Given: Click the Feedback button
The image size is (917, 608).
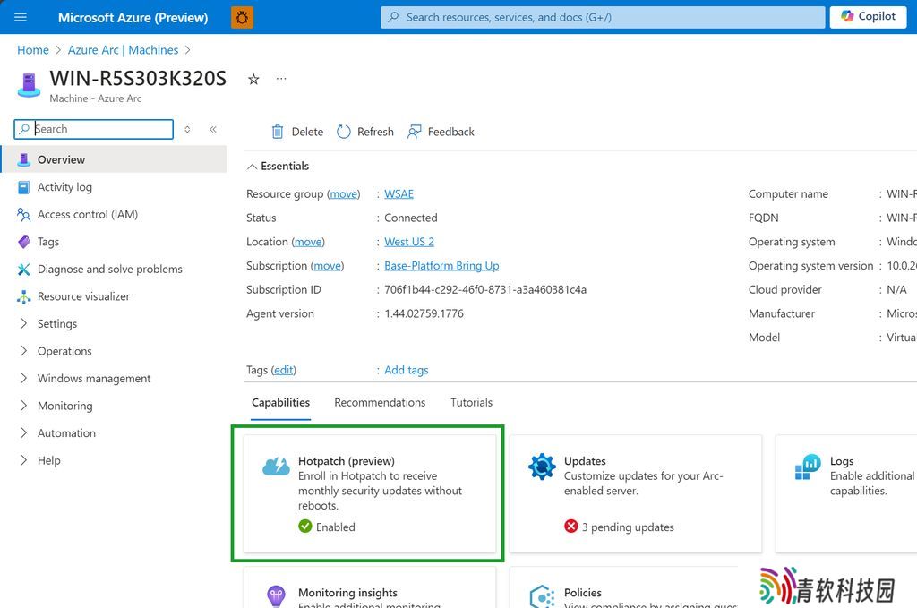Looking at the screenshot, I should click(x=441, y=132).
